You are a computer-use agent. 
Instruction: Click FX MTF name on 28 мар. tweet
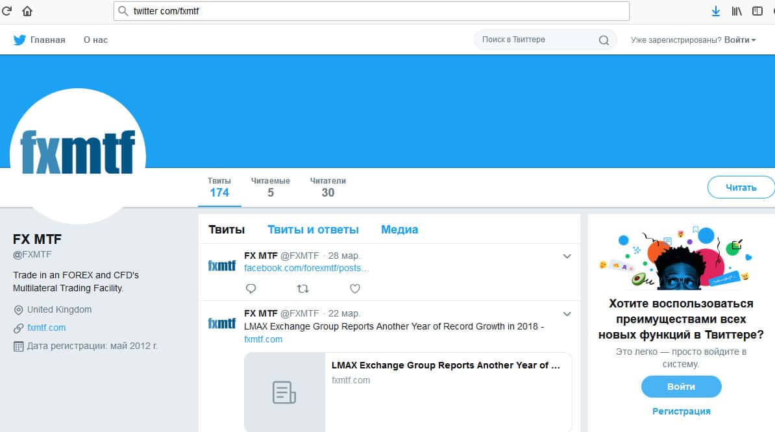260,256
